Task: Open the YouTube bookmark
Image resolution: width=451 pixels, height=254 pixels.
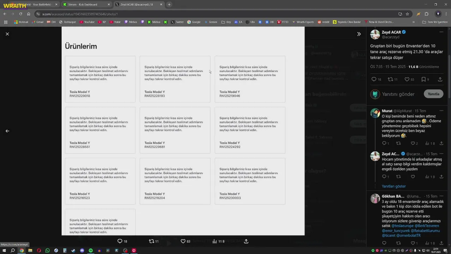Action: [87, 22]
